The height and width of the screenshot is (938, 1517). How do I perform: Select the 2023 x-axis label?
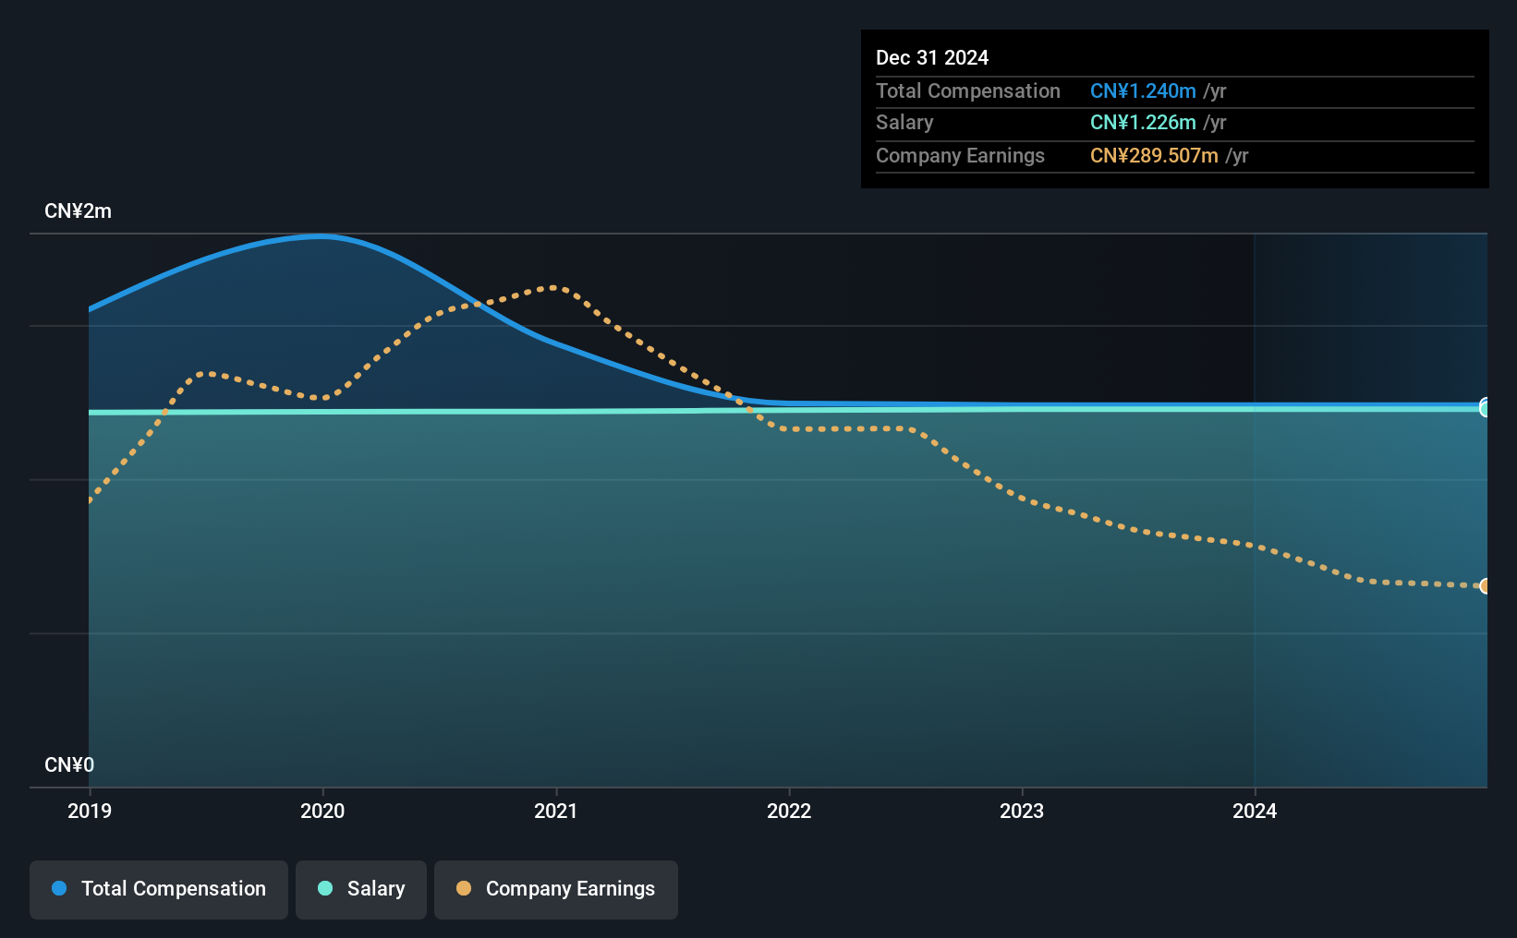tap(1022, 811)
